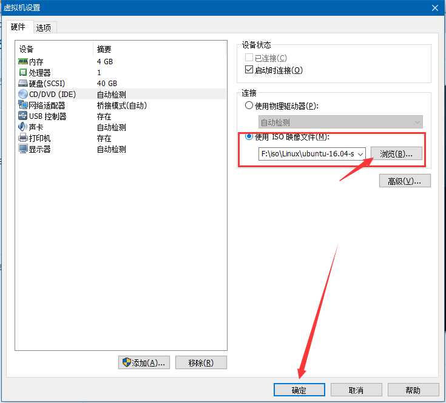Click the CD/DVD (IDE) disc icon
Viewport: 446px width, 403px height.
pos(23,94)
